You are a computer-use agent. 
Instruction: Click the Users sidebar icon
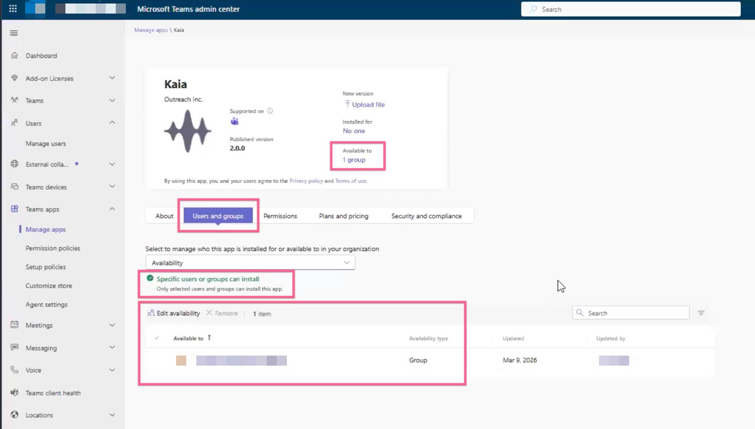pos(15,123)
